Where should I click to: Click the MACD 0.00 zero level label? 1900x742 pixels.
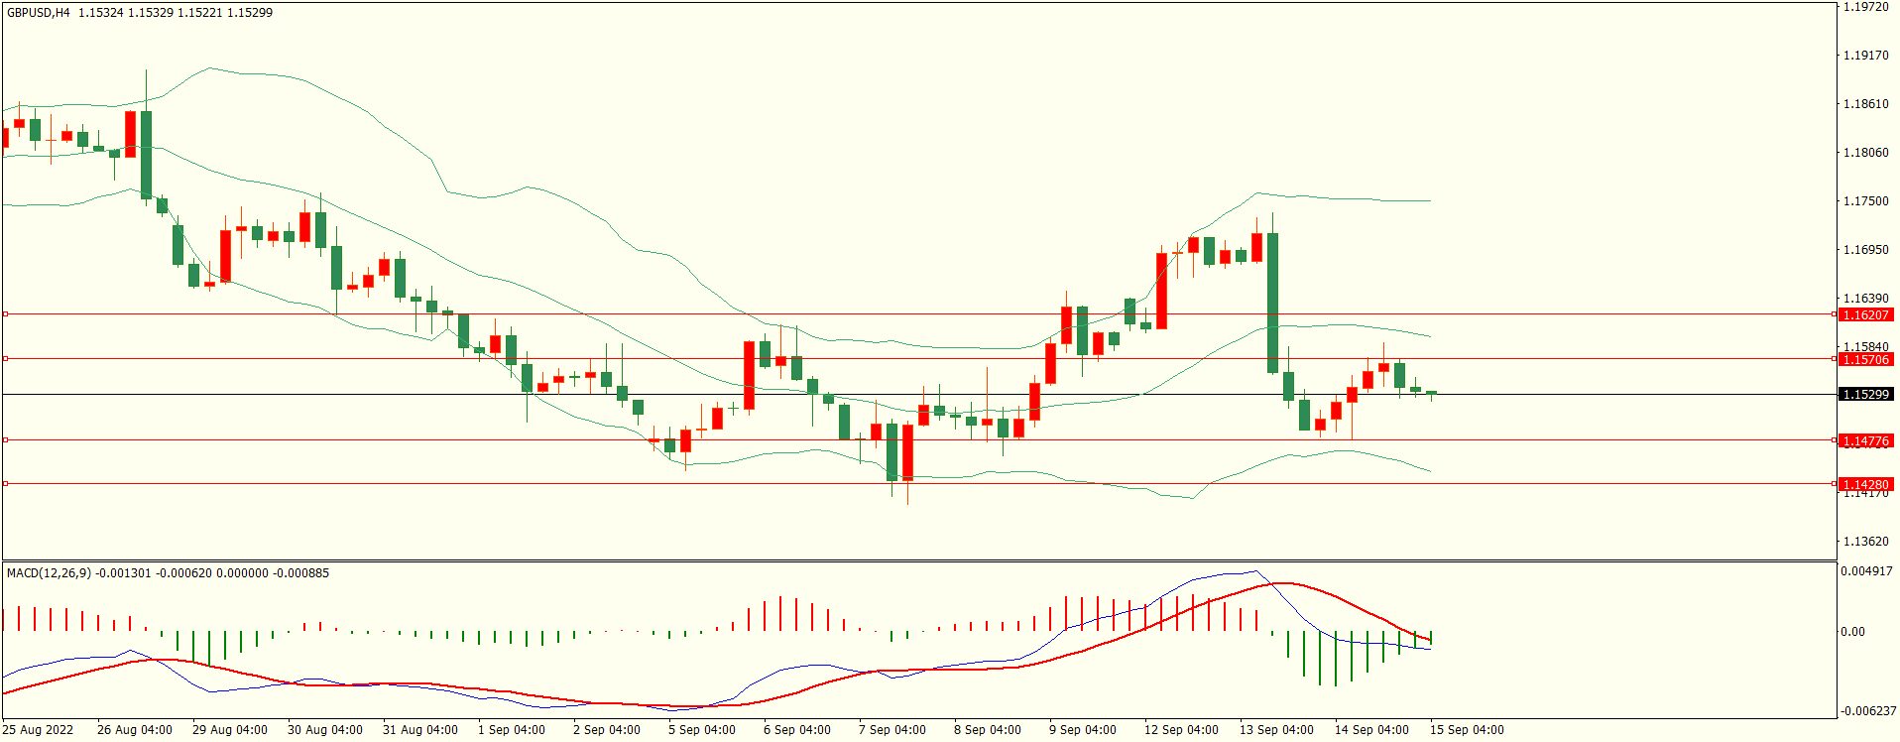click(1852, 631)
